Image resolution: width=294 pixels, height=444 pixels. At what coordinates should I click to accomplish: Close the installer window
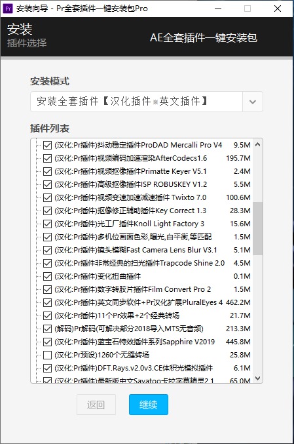point(278,9)
